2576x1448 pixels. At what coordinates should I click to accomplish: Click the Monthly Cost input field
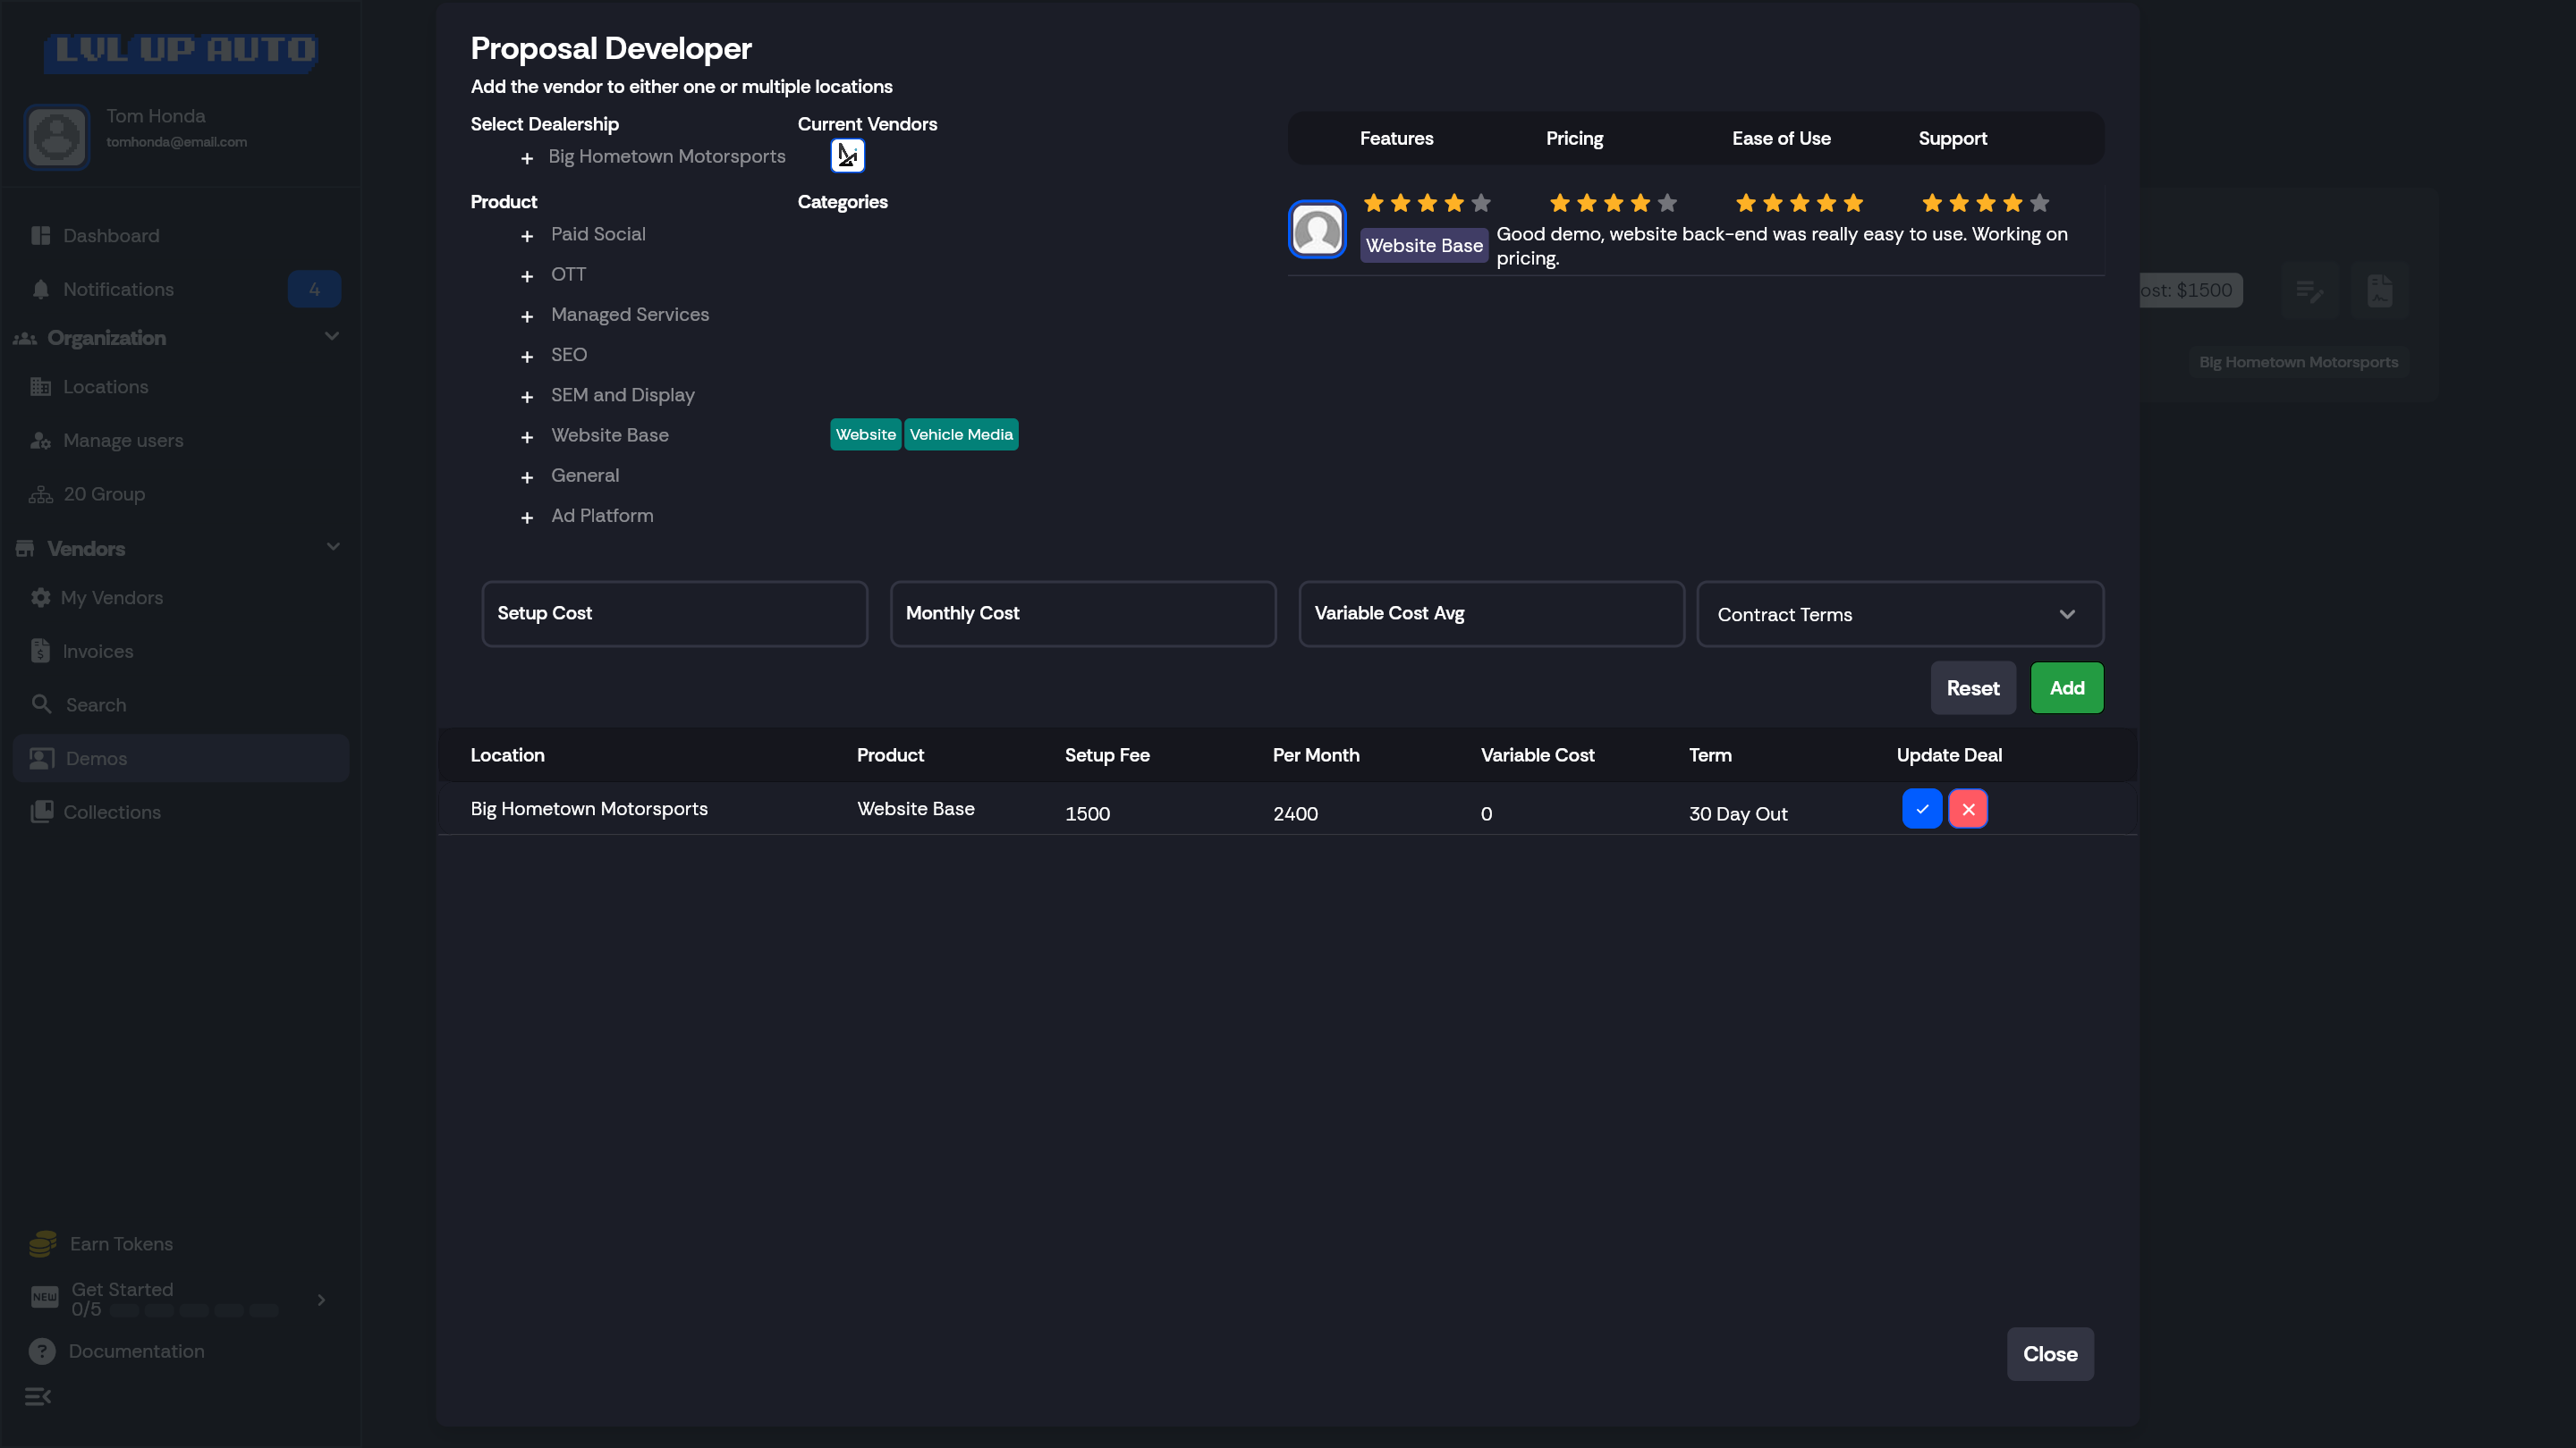pyautogui.click(x=1082, y=613)
